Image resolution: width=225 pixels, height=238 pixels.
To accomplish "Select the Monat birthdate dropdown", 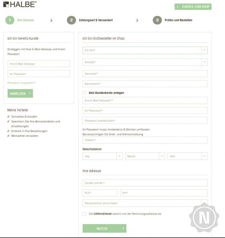I will coord(145,156).
